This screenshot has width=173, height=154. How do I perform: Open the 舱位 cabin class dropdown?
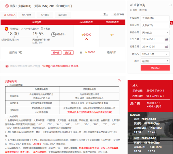tap(155, 61)
